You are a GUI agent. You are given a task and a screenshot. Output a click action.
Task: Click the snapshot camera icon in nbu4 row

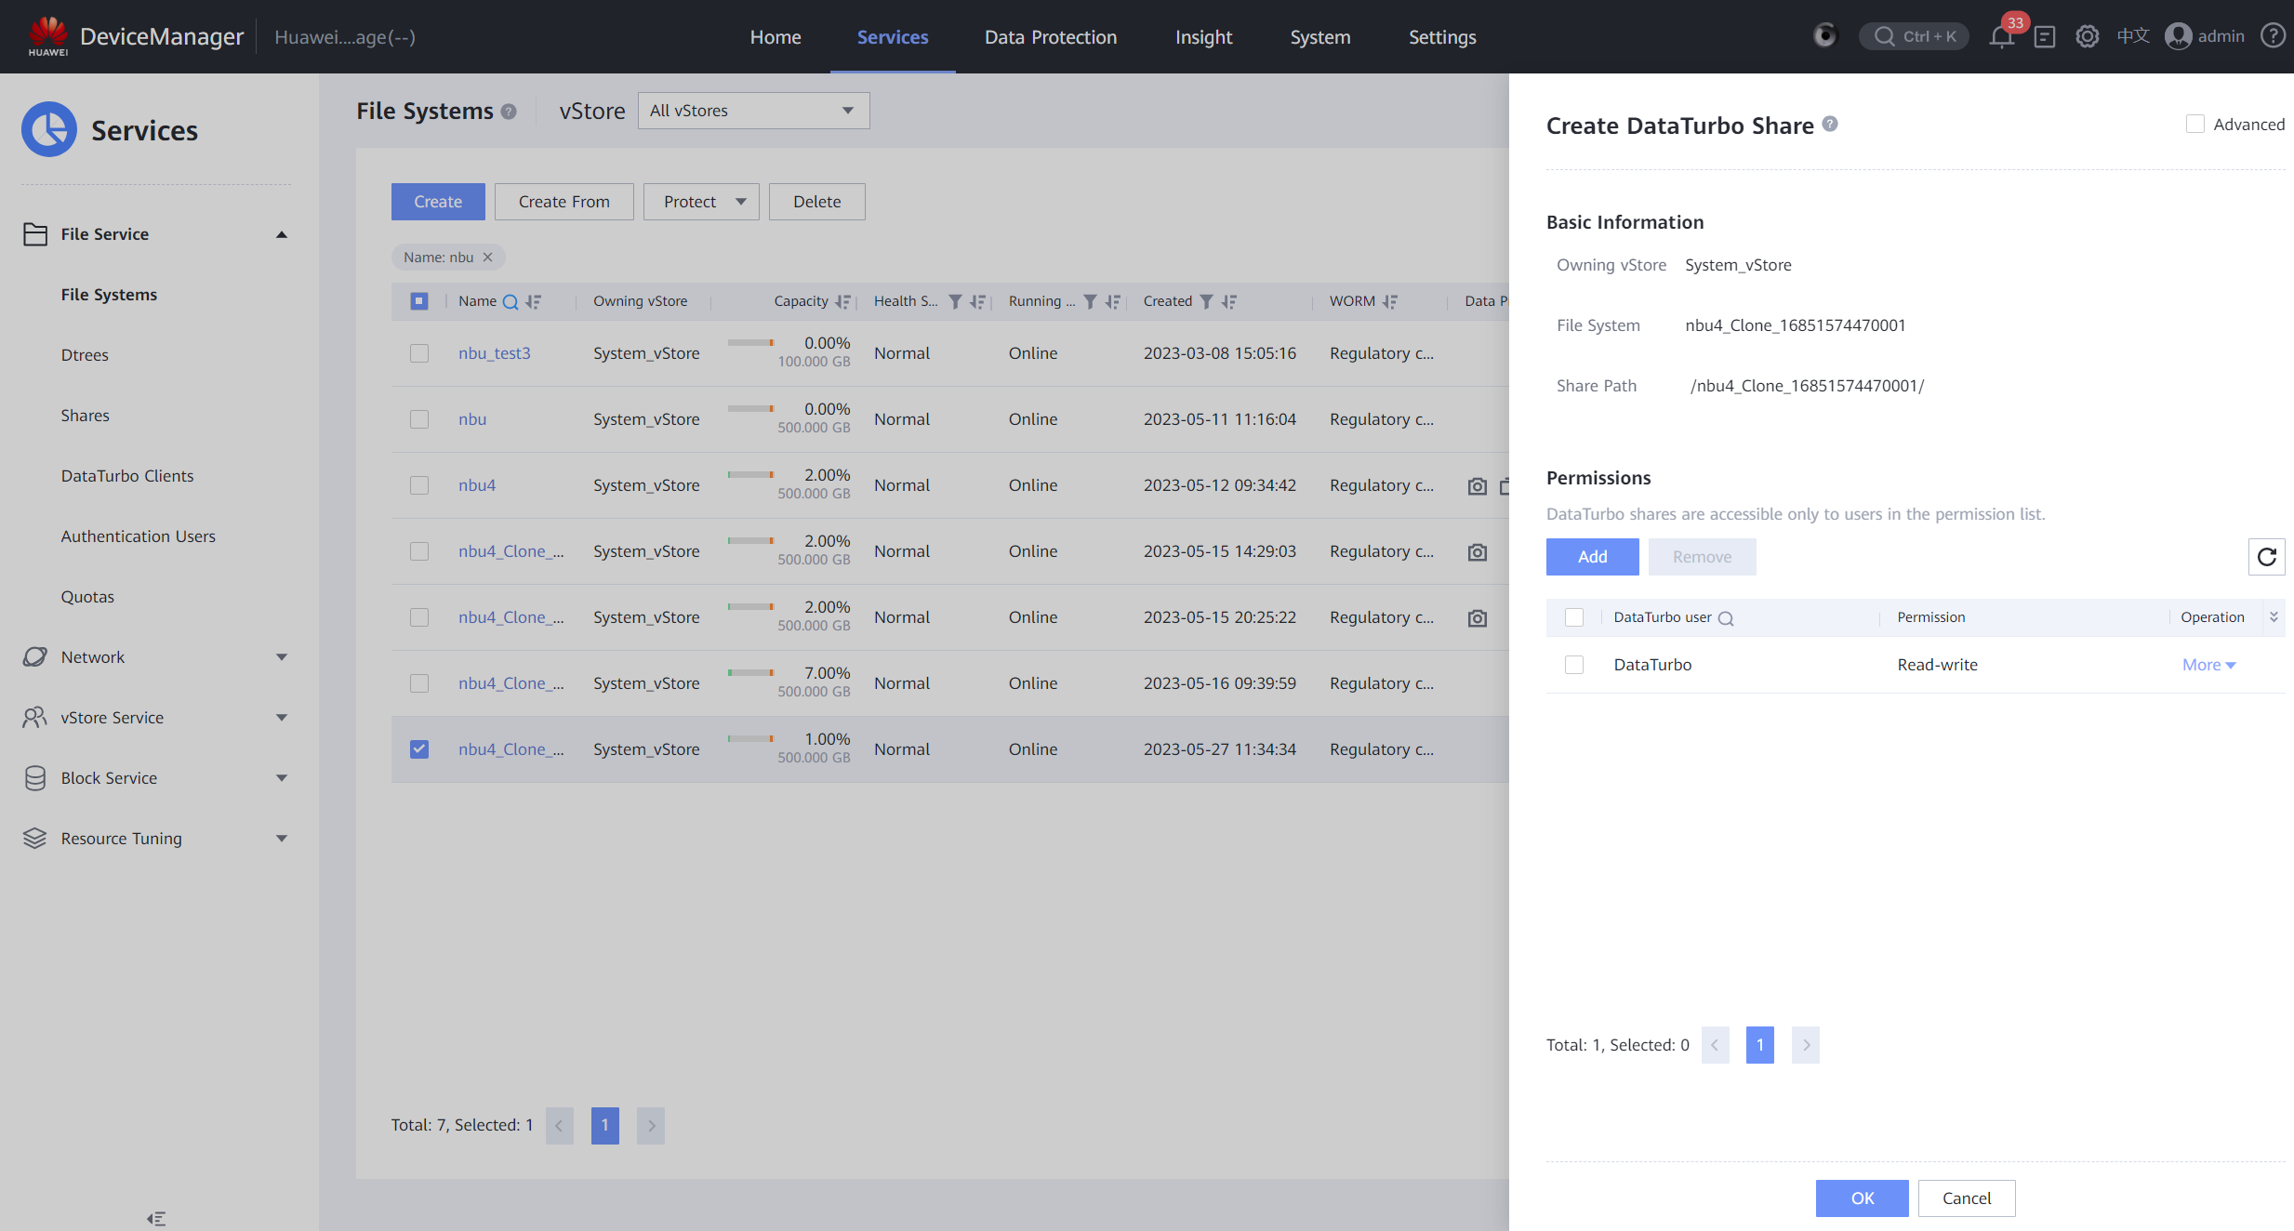(x=1477, y=486)
